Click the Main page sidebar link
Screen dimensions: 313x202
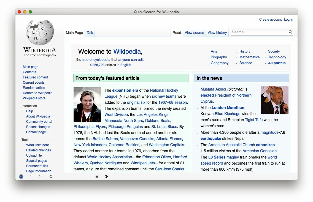tap(31, 67)
